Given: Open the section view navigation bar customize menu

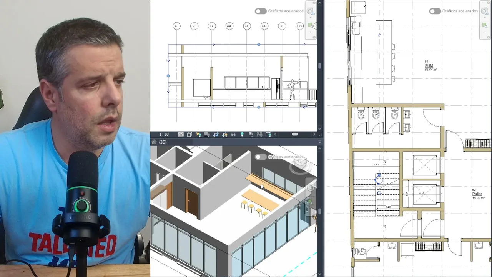Looking at the screenshot, I should tap(314, 37).
